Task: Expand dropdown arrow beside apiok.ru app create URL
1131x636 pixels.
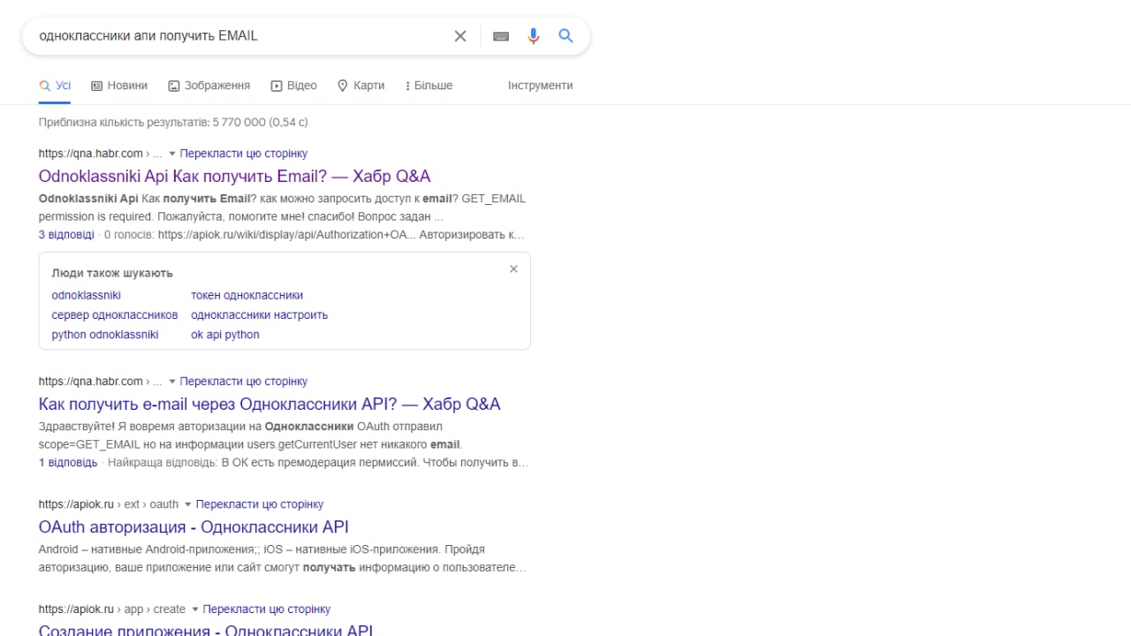Action: pyautogui.click(x=194, y=609)
